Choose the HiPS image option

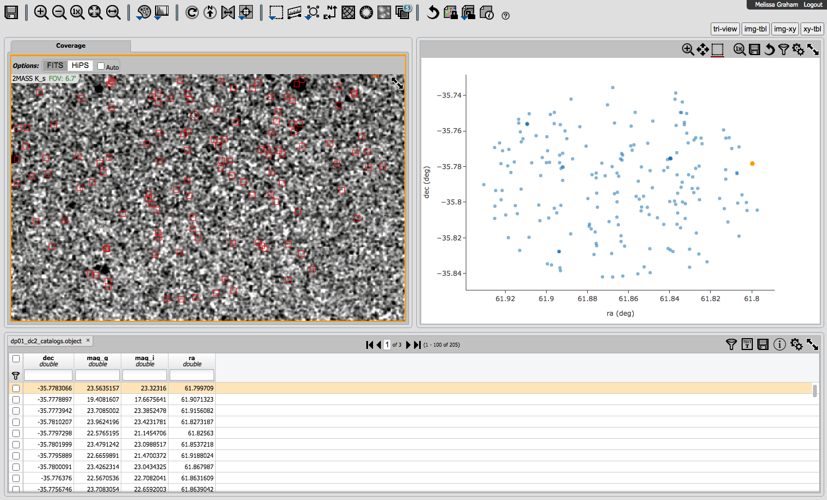80,66
